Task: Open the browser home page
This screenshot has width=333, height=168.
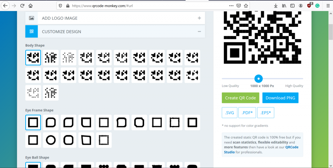Action: (31, 6)
